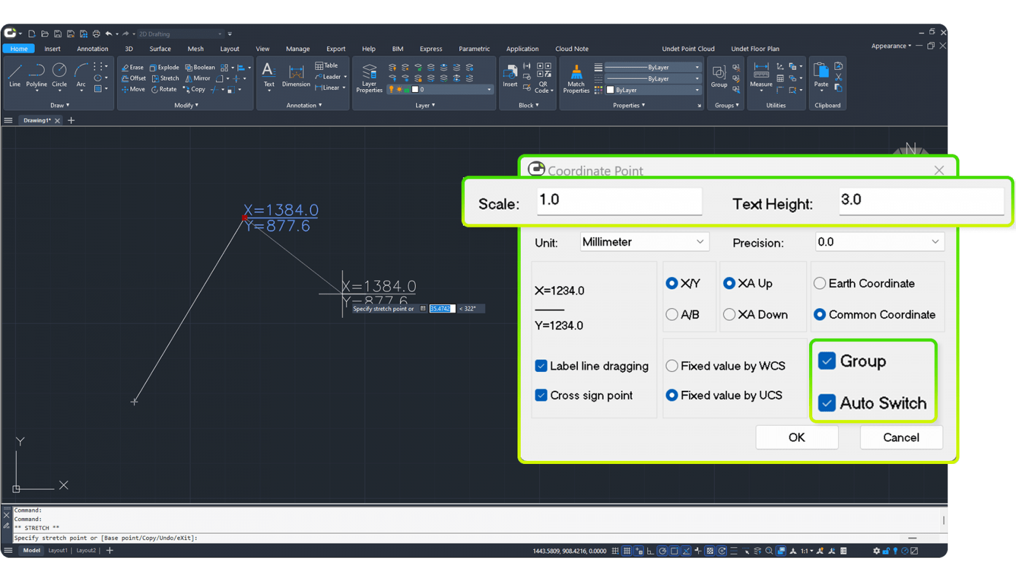The width and height of the screenshot is (1016, 572).
Task: Switch to the Annotation ribbon tab
Action: click(x=92, y=49)
